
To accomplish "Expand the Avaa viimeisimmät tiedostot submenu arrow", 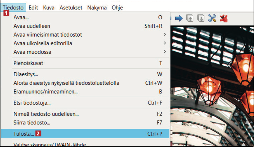I will (x=165, y=34).
